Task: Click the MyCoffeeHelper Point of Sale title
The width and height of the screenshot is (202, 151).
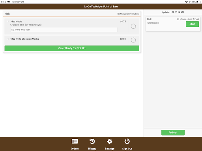Action: click(x=101, y=7)
